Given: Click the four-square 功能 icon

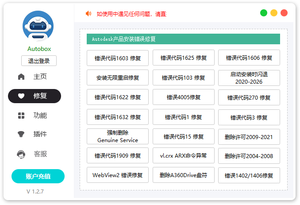Looking at the screenshot, I should 21,116.
